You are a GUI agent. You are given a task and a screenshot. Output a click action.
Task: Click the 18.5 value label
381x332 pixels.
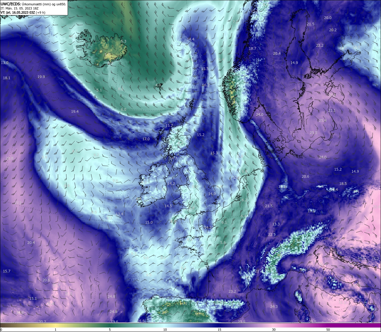[x=343, y=183]
